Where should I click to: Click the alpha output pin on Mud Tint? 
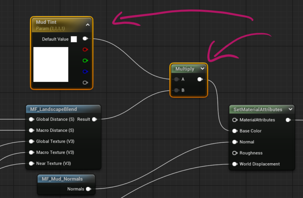[85, 82]
